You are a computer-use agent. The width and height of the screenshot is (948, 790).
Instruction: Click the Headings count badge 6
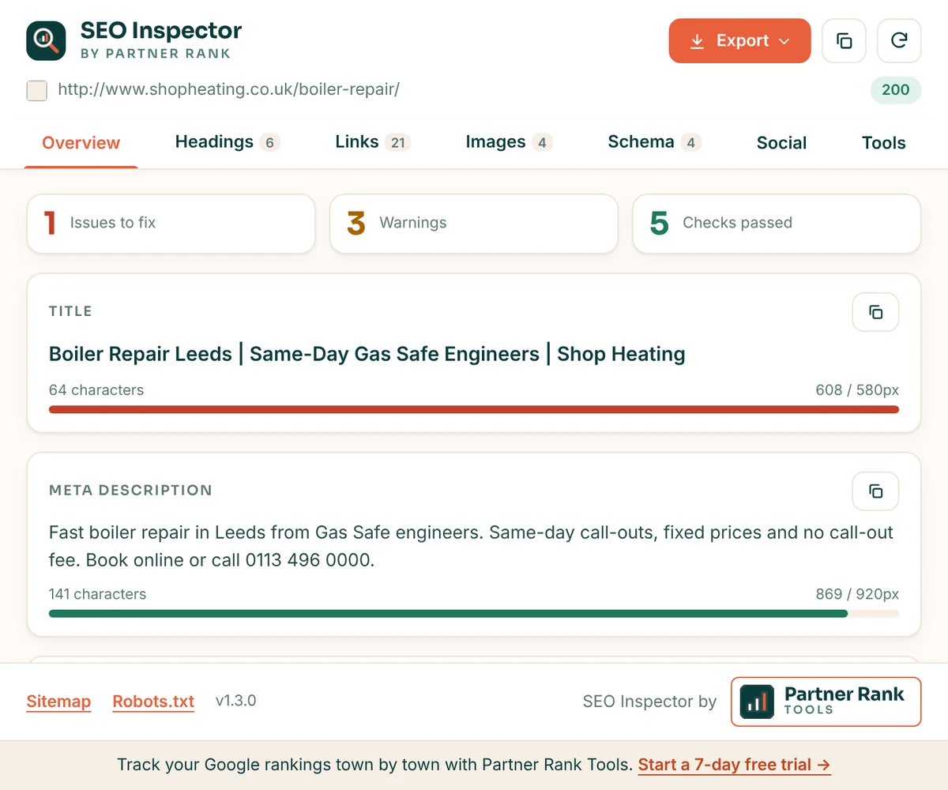[269, 143]
